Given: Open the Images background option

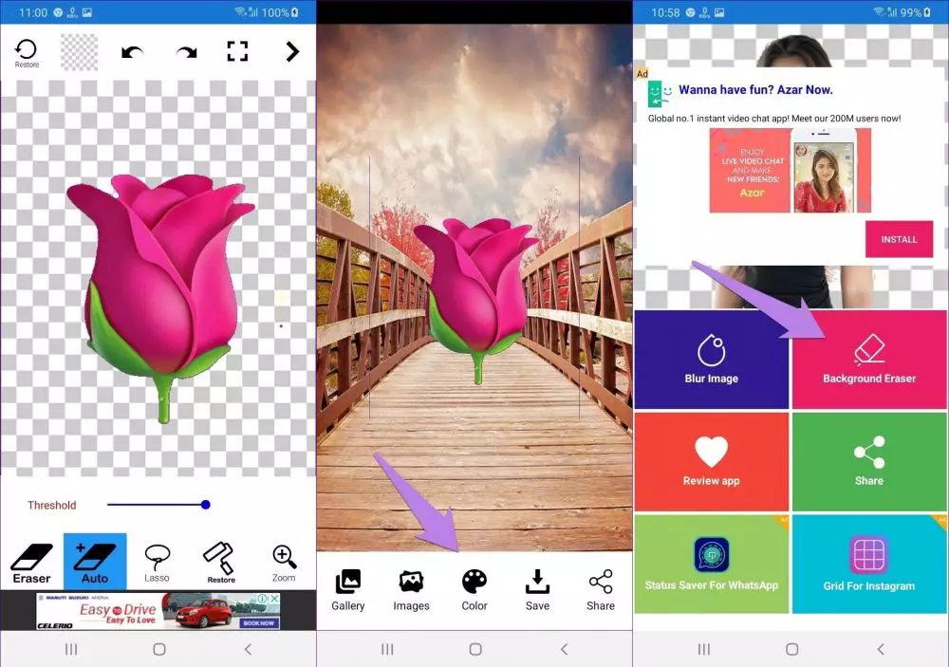Looking at the screenshot, I should [411, 588].
